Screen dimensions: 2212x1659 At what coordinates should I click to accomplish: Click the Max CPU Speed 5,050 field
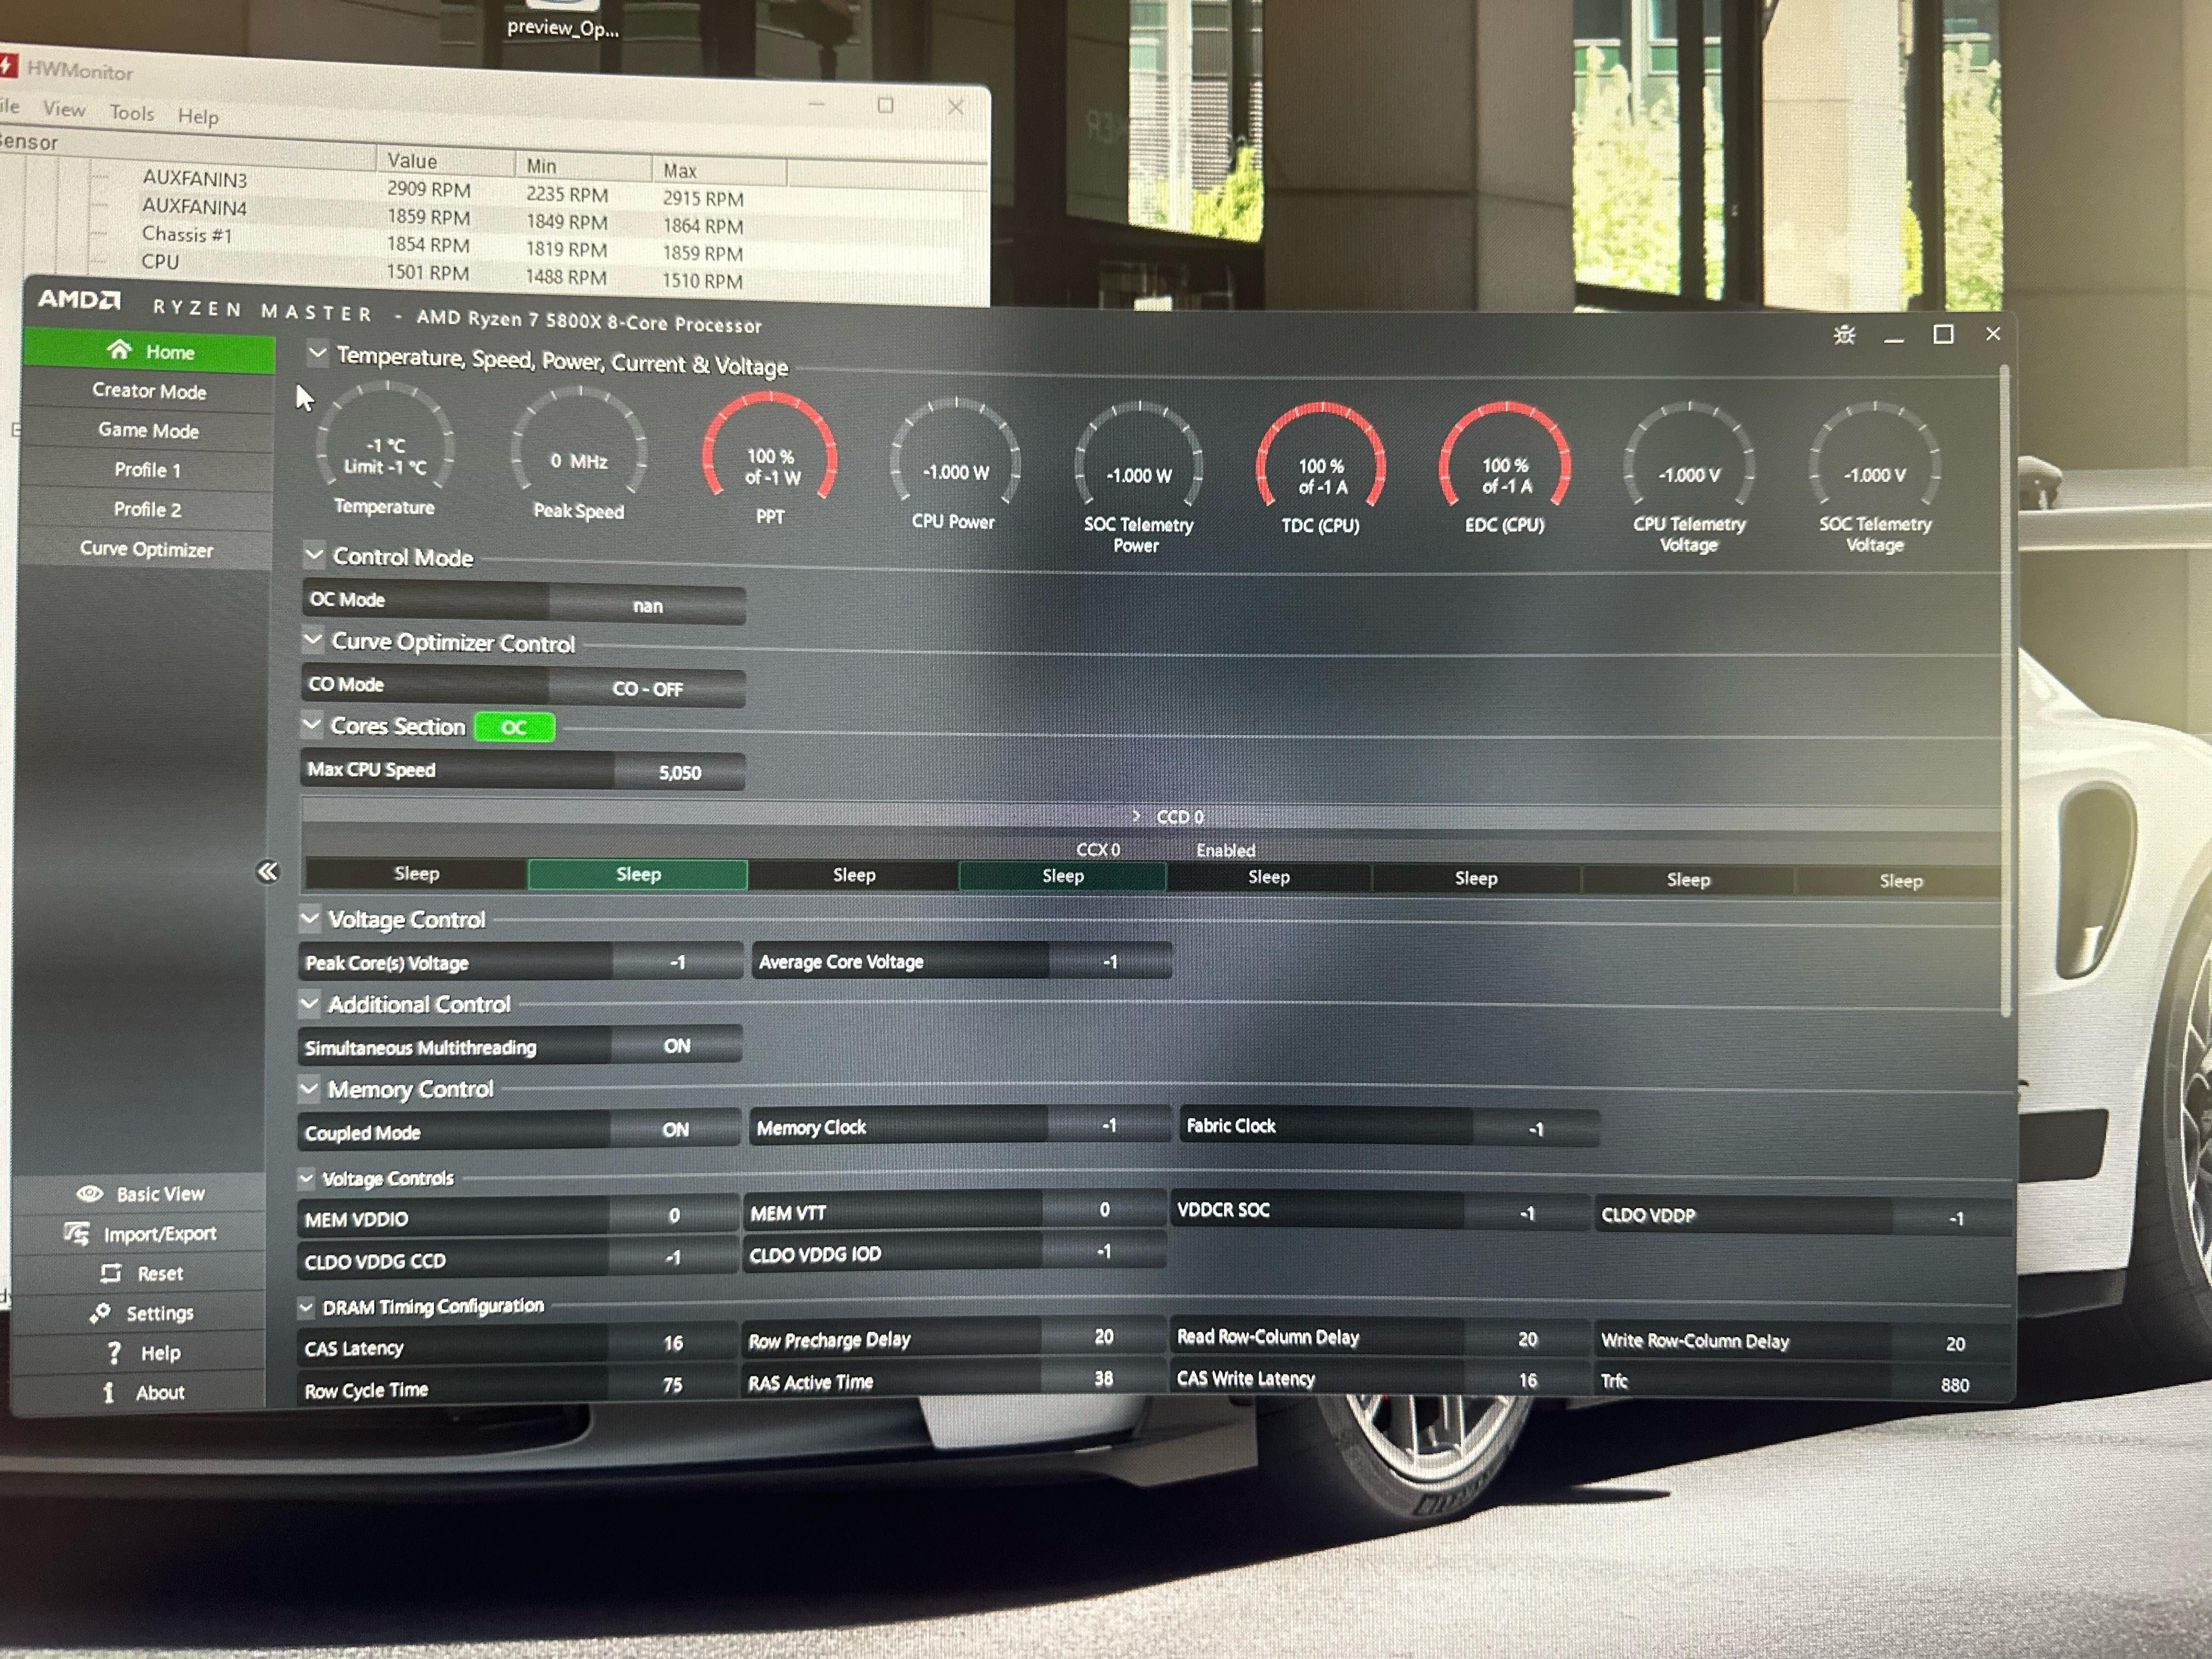coord(679,772)
